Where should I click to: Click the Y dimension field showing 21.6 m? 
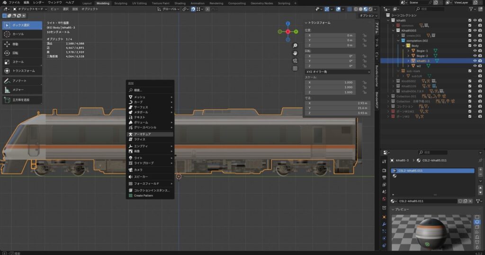coord(337,109)
